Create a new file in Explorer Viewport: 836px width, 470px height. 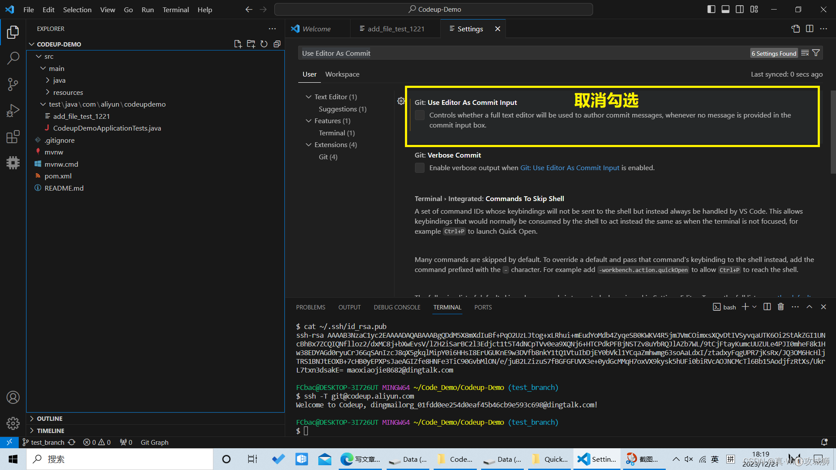[238, 44]
